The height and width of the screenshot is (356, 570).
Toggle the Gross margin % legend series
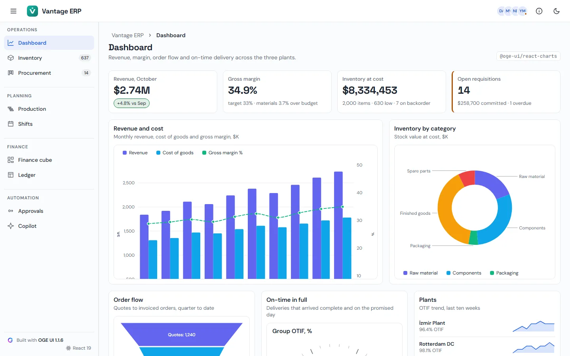[x=222, y=153]
